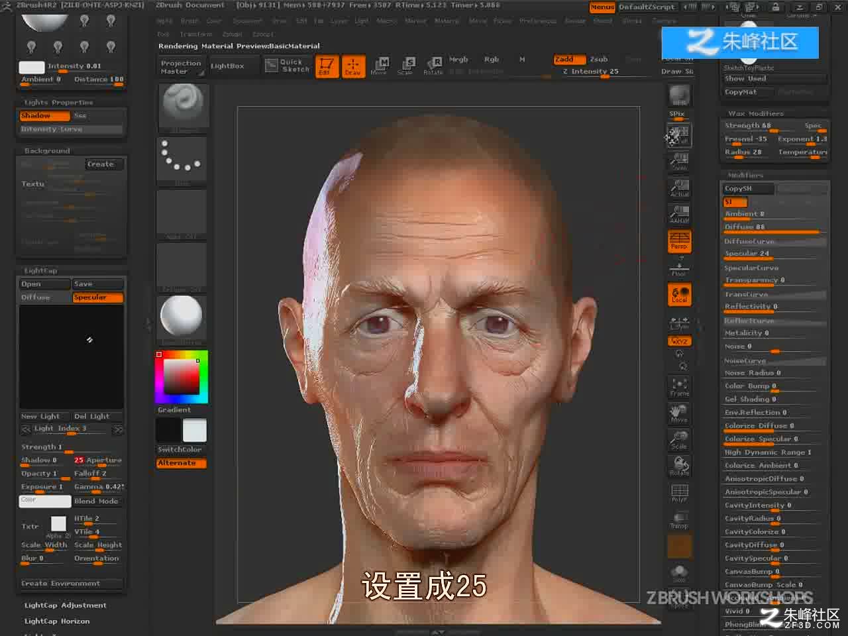Screen dimensions: 848x636
Task: Activate the Rotate tool in top shelf
Action: point(433,66)
